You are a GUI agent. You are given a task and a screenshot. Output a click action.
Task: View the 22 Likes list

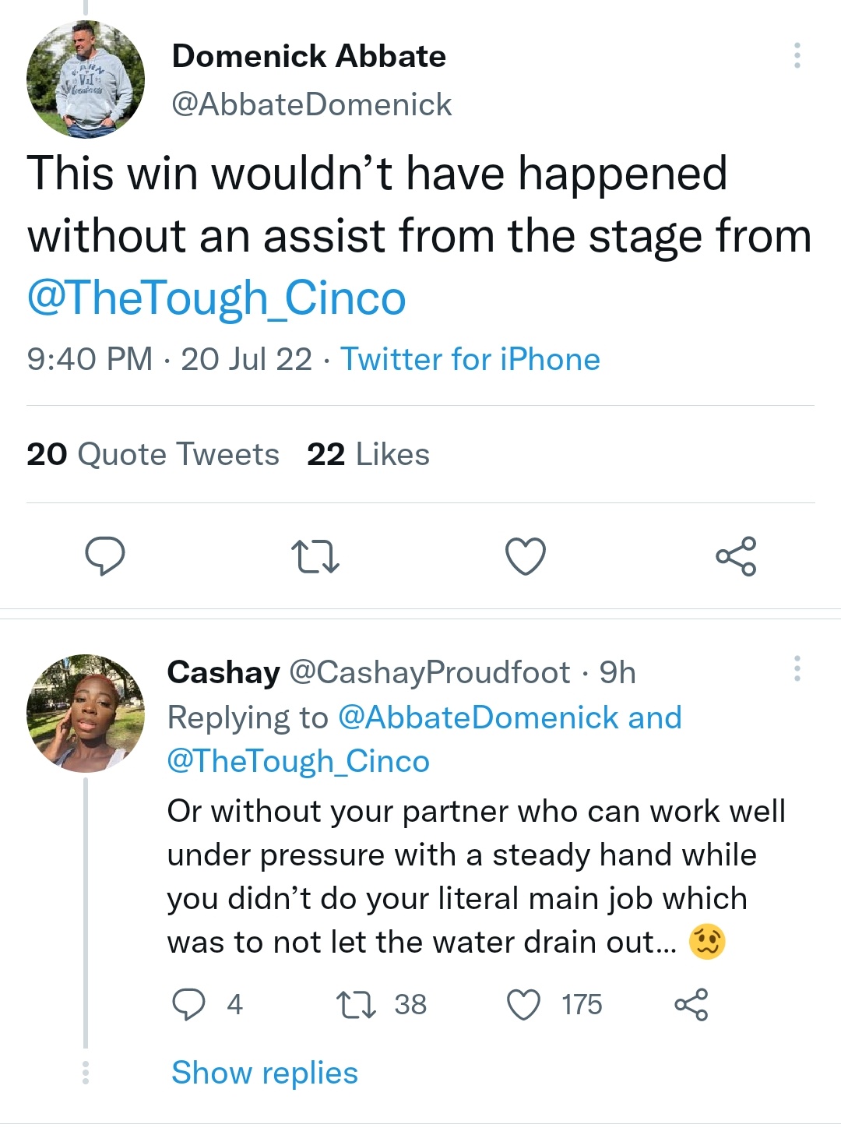coord(368,454)
